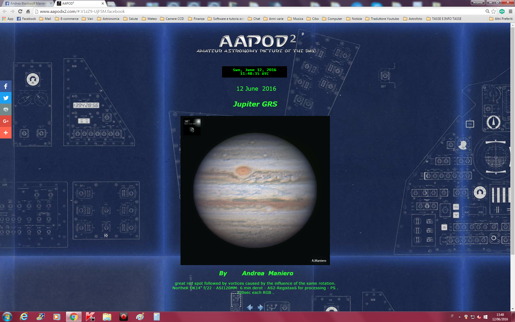Click the Facebook bookmark link
Image resolution: width=515 pixels, height=322 pixels.
pos(26,19)
